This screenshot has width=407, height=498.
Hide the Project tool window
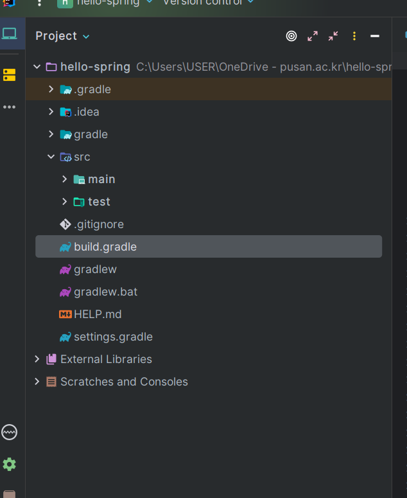tap(375, 36)
